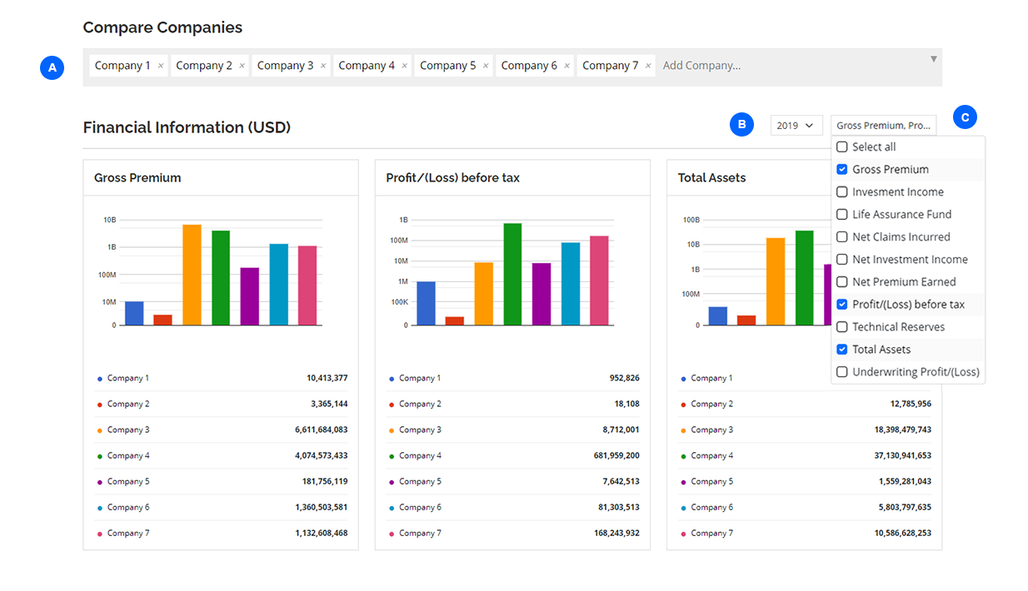Remove Company 1 tag with x icon
This screenshot has height=591, width=1028.
click(161, 66)
